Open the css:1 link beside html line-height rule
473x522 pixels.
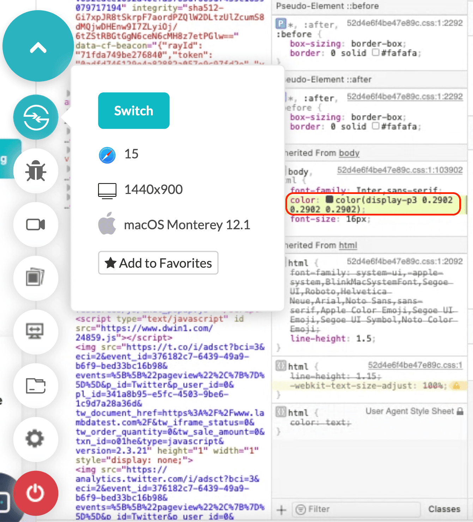pyautogui.click(x=415, y=365)
